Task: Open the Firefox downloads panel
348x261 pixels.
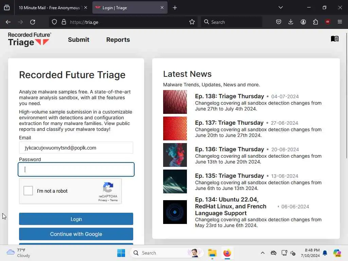Action: pos(291,22)
